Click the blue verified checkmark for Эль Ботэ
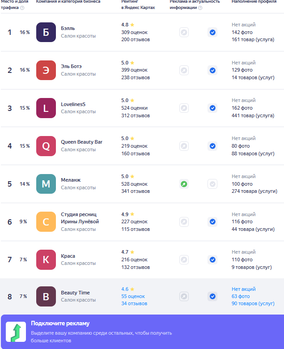This screenshot has height=349, width=284. 212,70
